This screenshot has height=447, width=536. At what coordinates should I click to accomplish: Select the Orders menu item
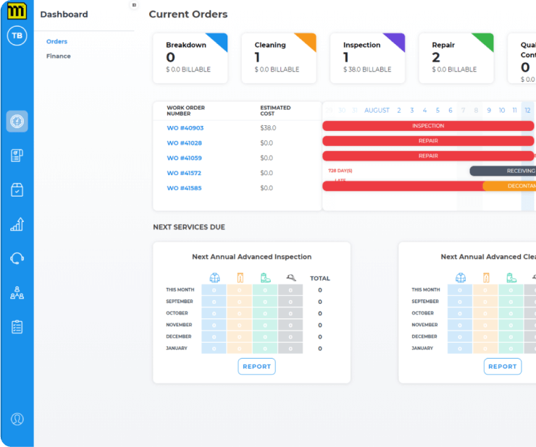click(x=56, y=41)
